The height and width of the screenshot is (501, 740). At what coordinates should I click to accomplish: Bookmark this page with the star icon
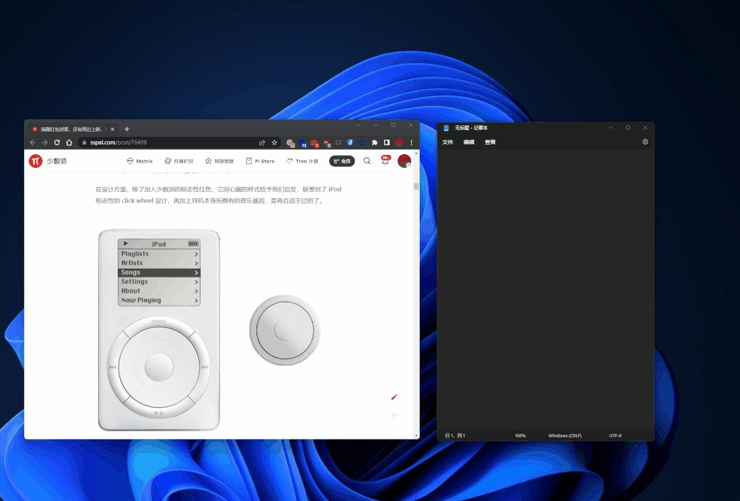coord(274,143)
